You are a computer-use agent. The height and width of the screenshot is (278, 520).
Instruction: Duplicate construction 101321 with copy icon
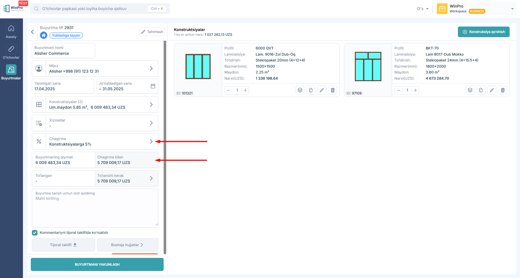pos(311,90)
